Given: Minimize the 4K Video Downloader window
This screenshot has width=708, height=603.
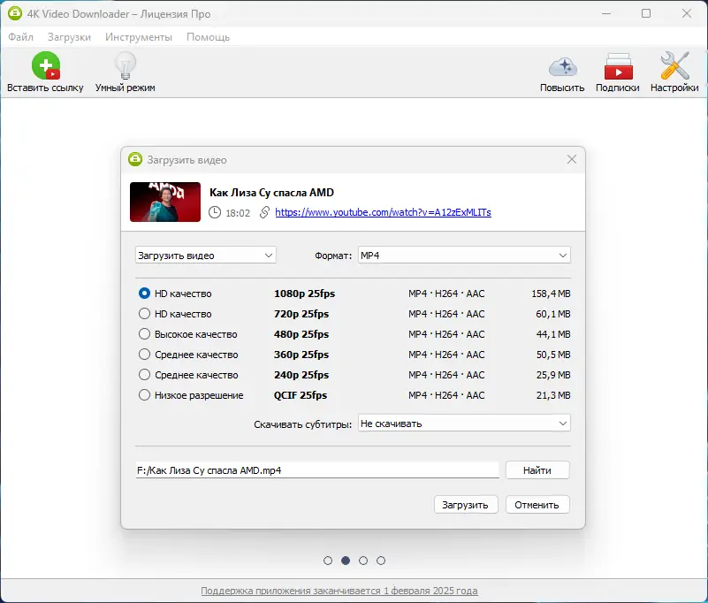Looking at the screenshot, I should 606,13.
